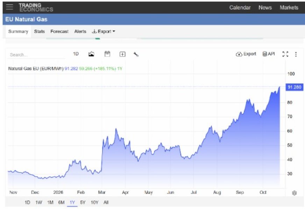This screenshot has height=209, width=305.
Task: Select the Summary tab
Action: point(18,31)
